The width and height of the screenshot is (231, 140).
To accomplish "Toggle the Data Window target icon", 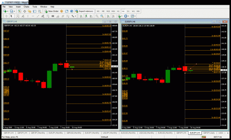I will [25, 11].
